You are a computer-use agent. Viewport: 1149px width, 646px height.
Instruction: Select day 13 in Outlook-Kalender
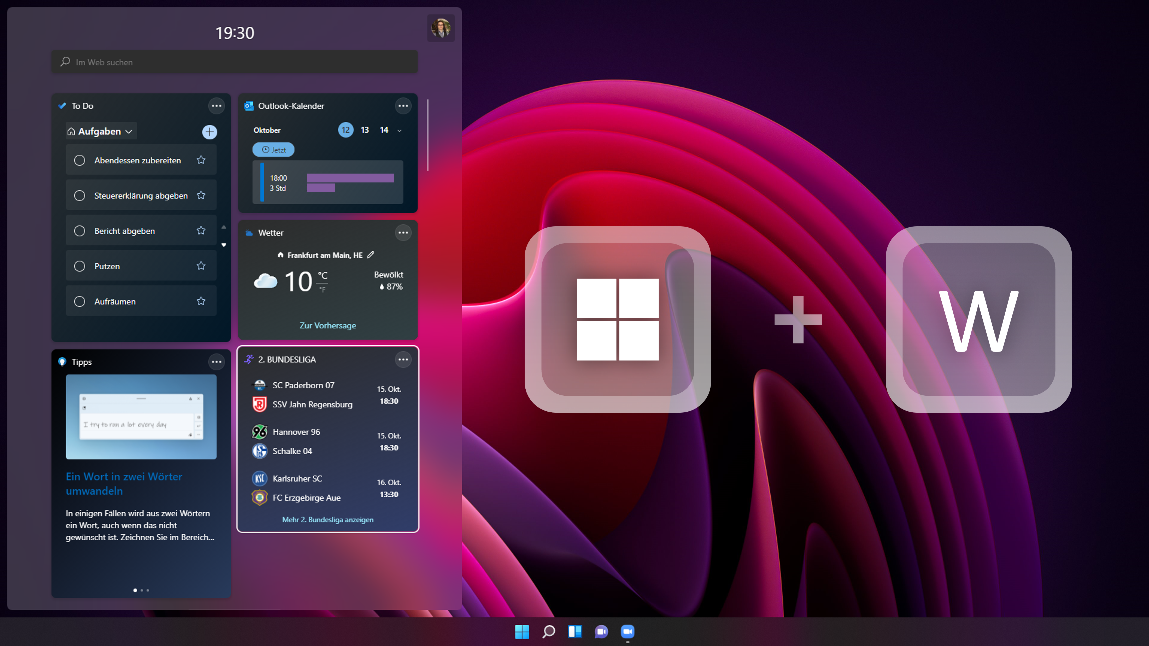(x=364, y=130)
